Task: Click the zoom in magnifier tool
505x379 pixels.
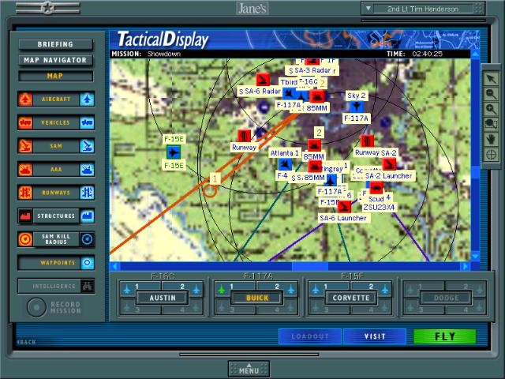Action: point(491,109)
